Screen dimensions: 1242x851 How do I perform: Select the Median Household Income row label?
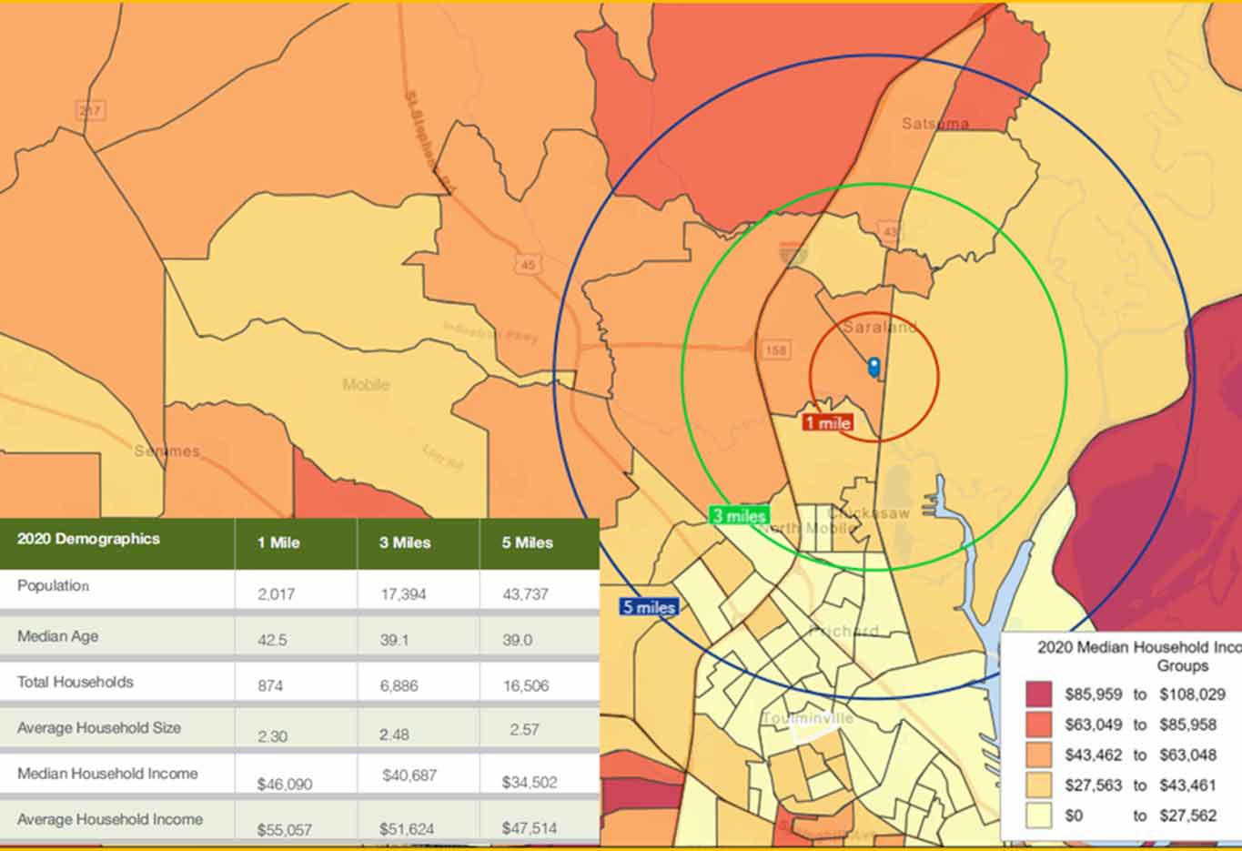(107, 774)
